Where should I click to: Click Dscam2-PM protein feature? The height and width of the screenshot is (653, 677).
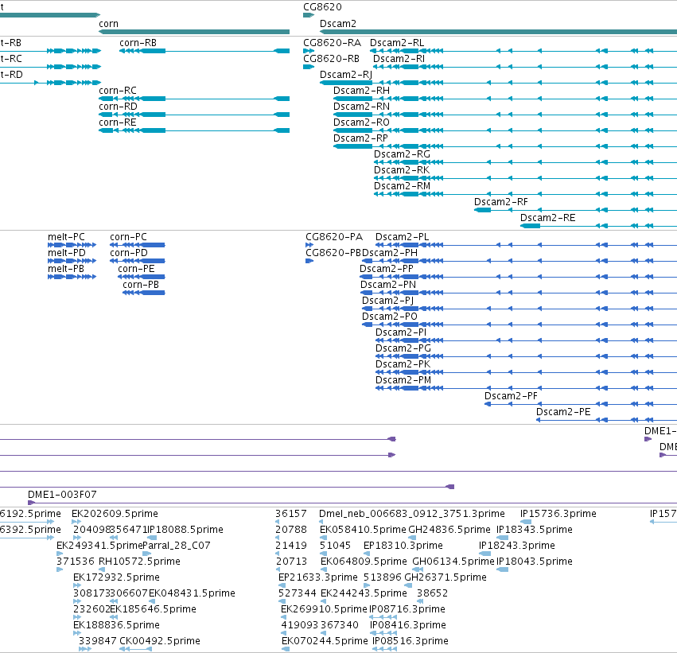[403, 381]
